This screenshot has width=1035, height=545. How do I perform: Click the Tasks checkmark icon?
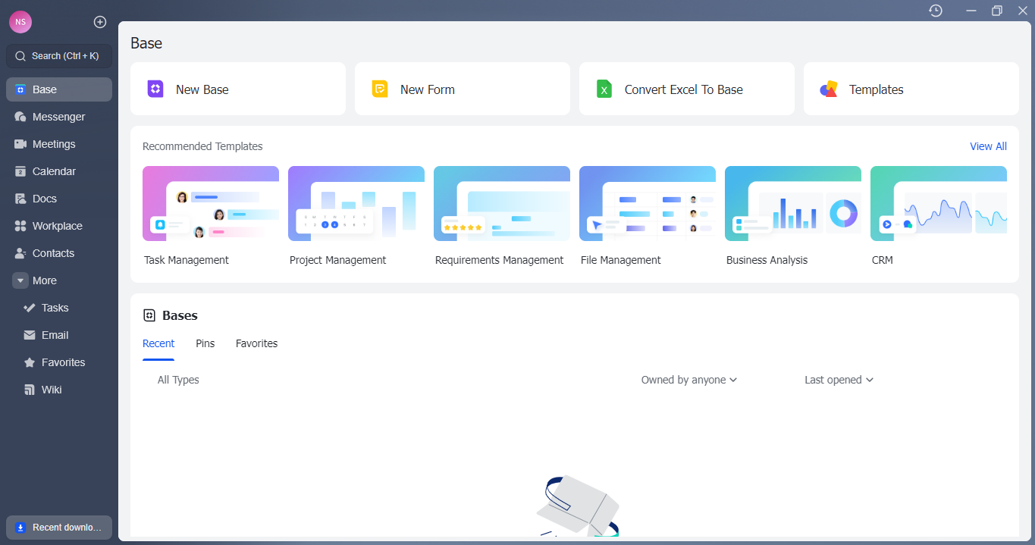(x=30, y=308)
